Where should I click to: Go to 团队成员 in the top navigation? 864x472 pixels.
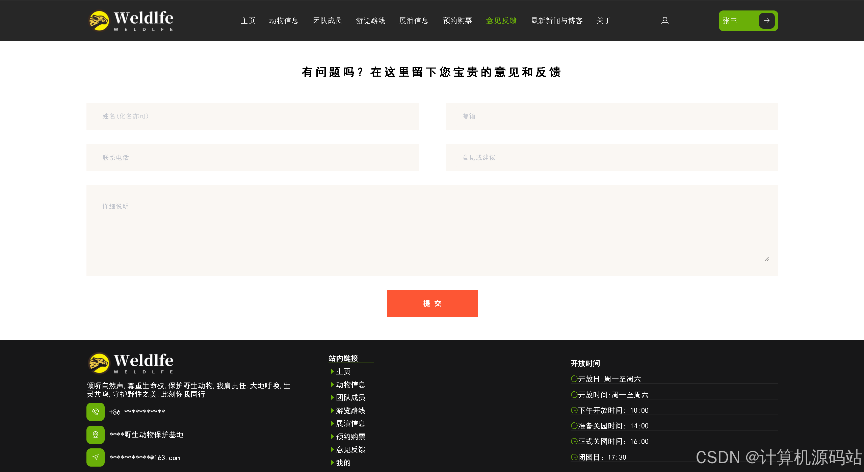click(x=328, y=21)
